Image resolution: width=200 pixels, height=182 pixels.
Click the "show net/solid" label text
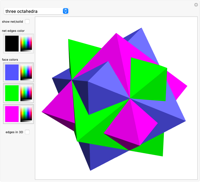point(13,22)
